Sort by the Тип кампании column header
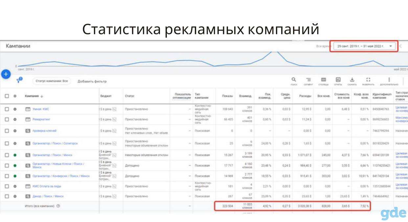408x222 pixels. point(201,96)
